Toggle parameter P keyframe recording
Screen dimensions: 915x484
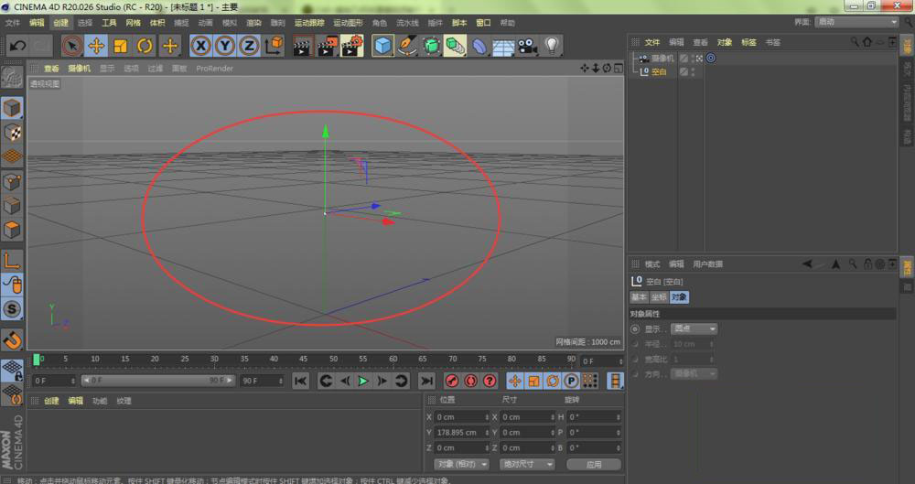pos(571,382)
